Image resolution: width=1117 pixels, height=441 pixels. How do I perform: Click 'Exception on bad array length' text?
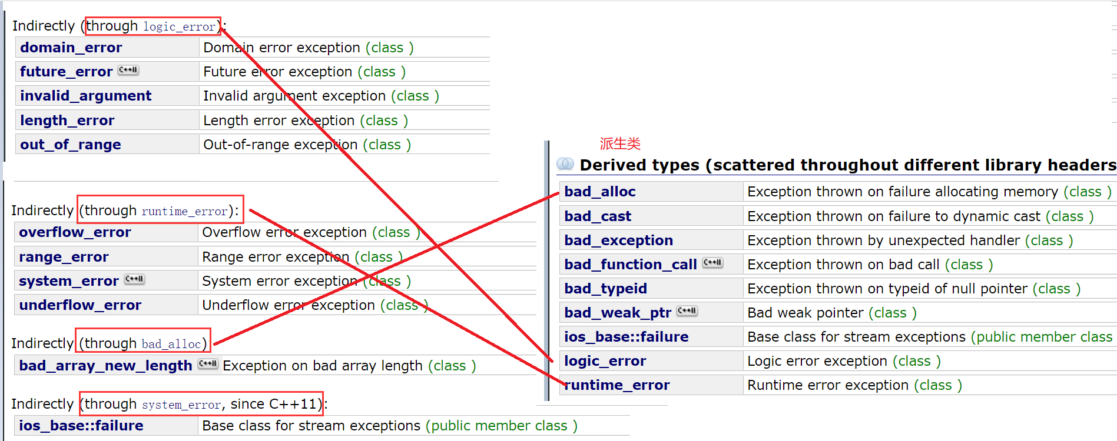click(323, 366)
